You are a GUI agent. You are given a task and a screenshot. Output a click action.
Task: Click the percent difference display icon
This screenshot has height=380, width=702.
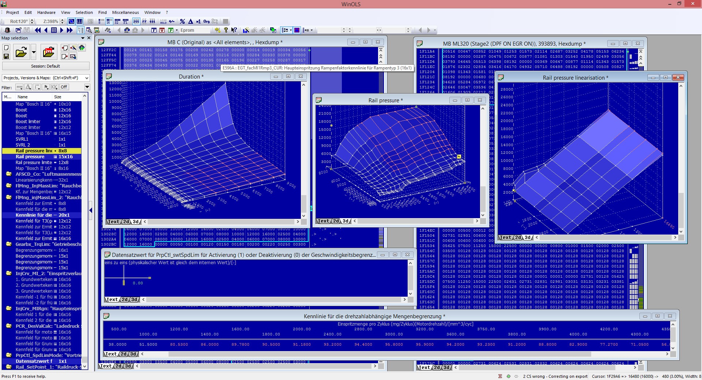coord(182,22)
